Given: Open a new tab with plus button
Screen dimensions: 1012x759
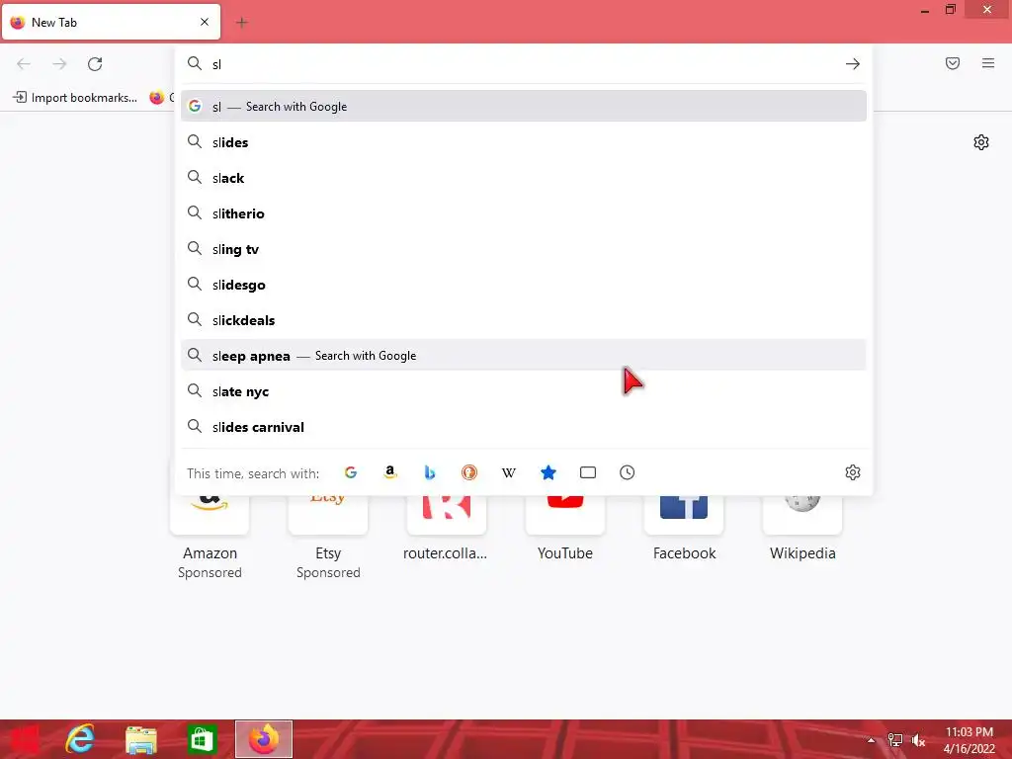Looking at the screenshot, I should [242, 23].
